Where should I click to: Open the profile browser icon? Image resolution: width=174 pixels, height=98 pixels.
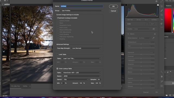(154, 29)
